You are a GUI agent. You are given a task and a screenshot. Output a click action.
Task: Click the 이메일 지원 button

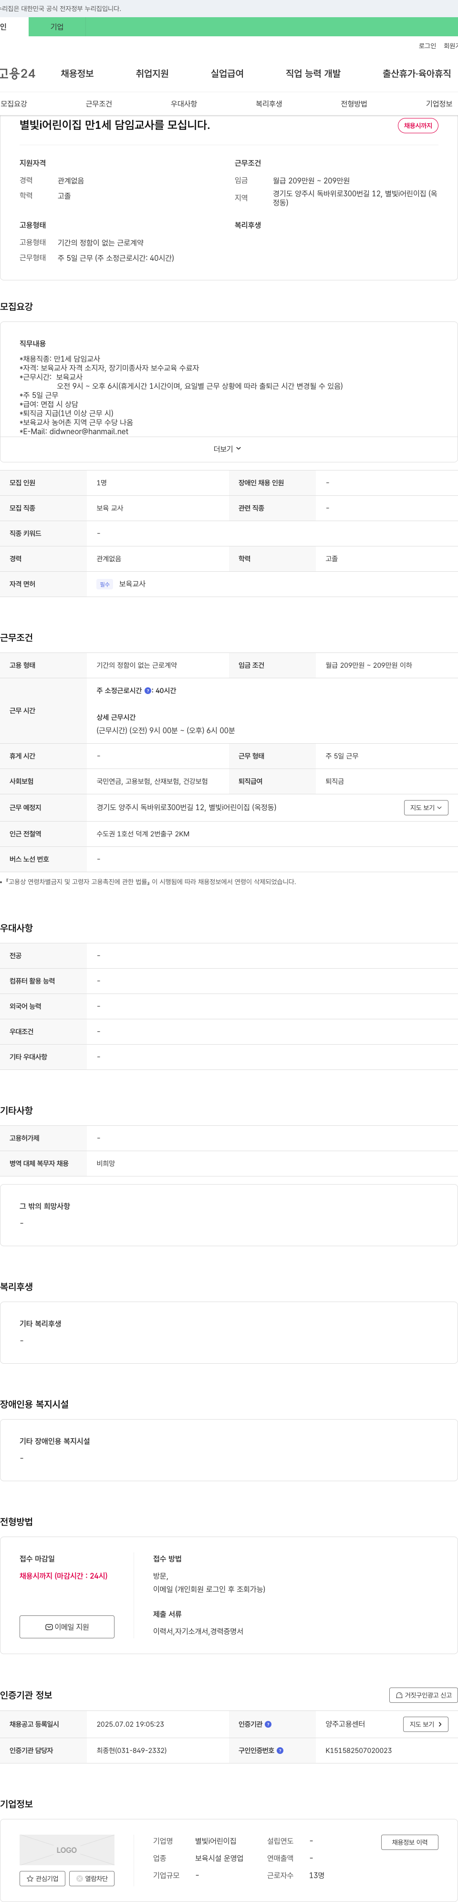click(x=67, y=1626)
